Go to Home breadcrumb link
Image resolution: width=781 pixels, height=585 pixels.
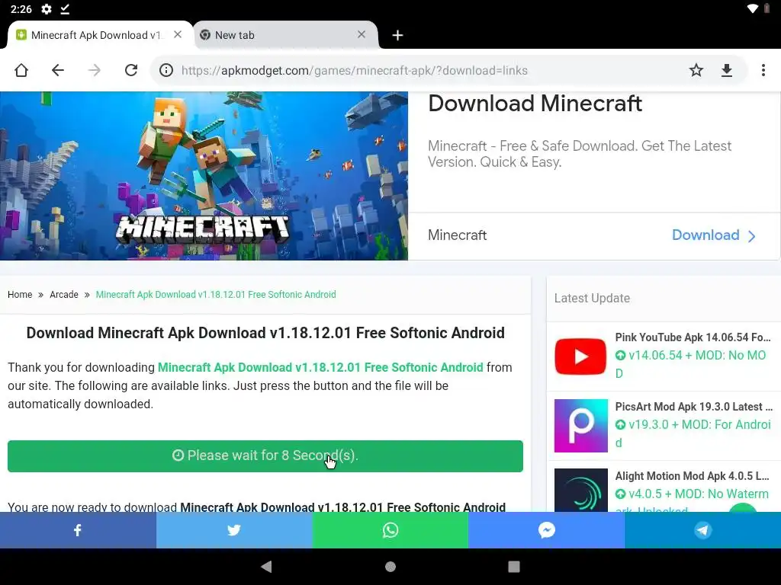coord(20,295)
